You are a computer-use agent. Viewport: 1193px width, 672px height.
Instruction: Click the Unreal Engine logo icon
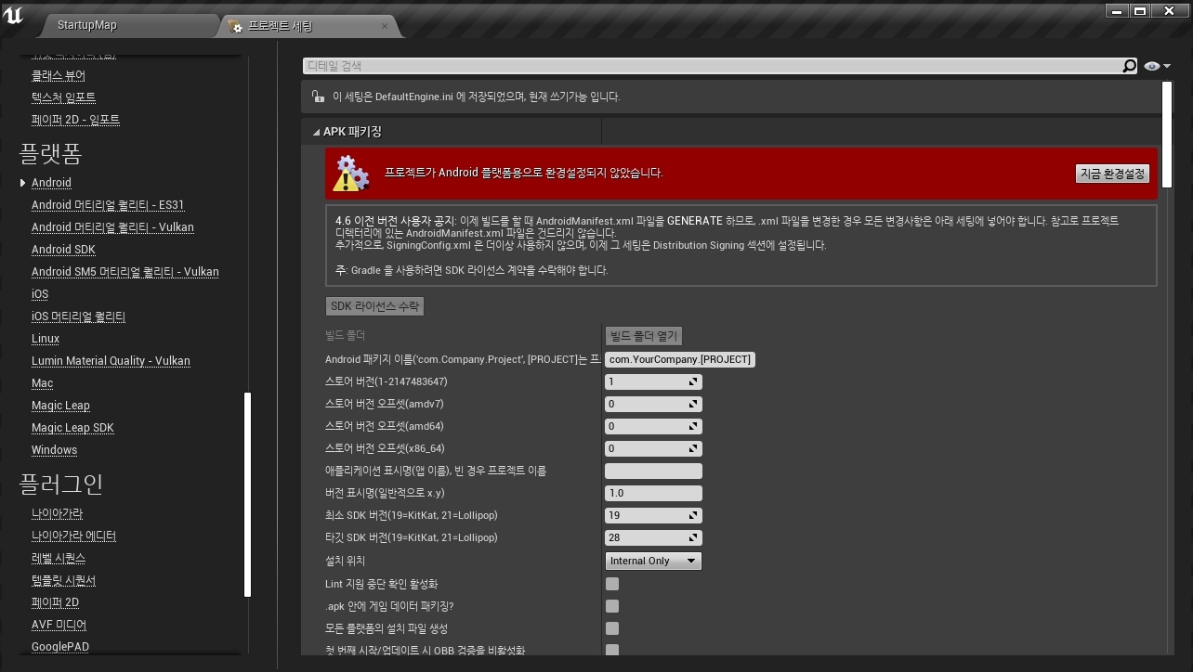pos(13,17)
